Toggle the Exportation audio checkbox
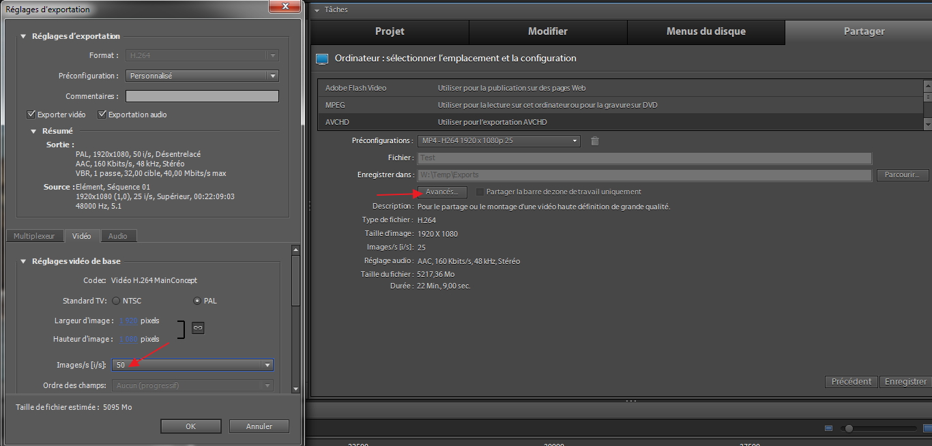Viewport: 932px width, 446px height. pyautogui.click(x=102, y=115)
